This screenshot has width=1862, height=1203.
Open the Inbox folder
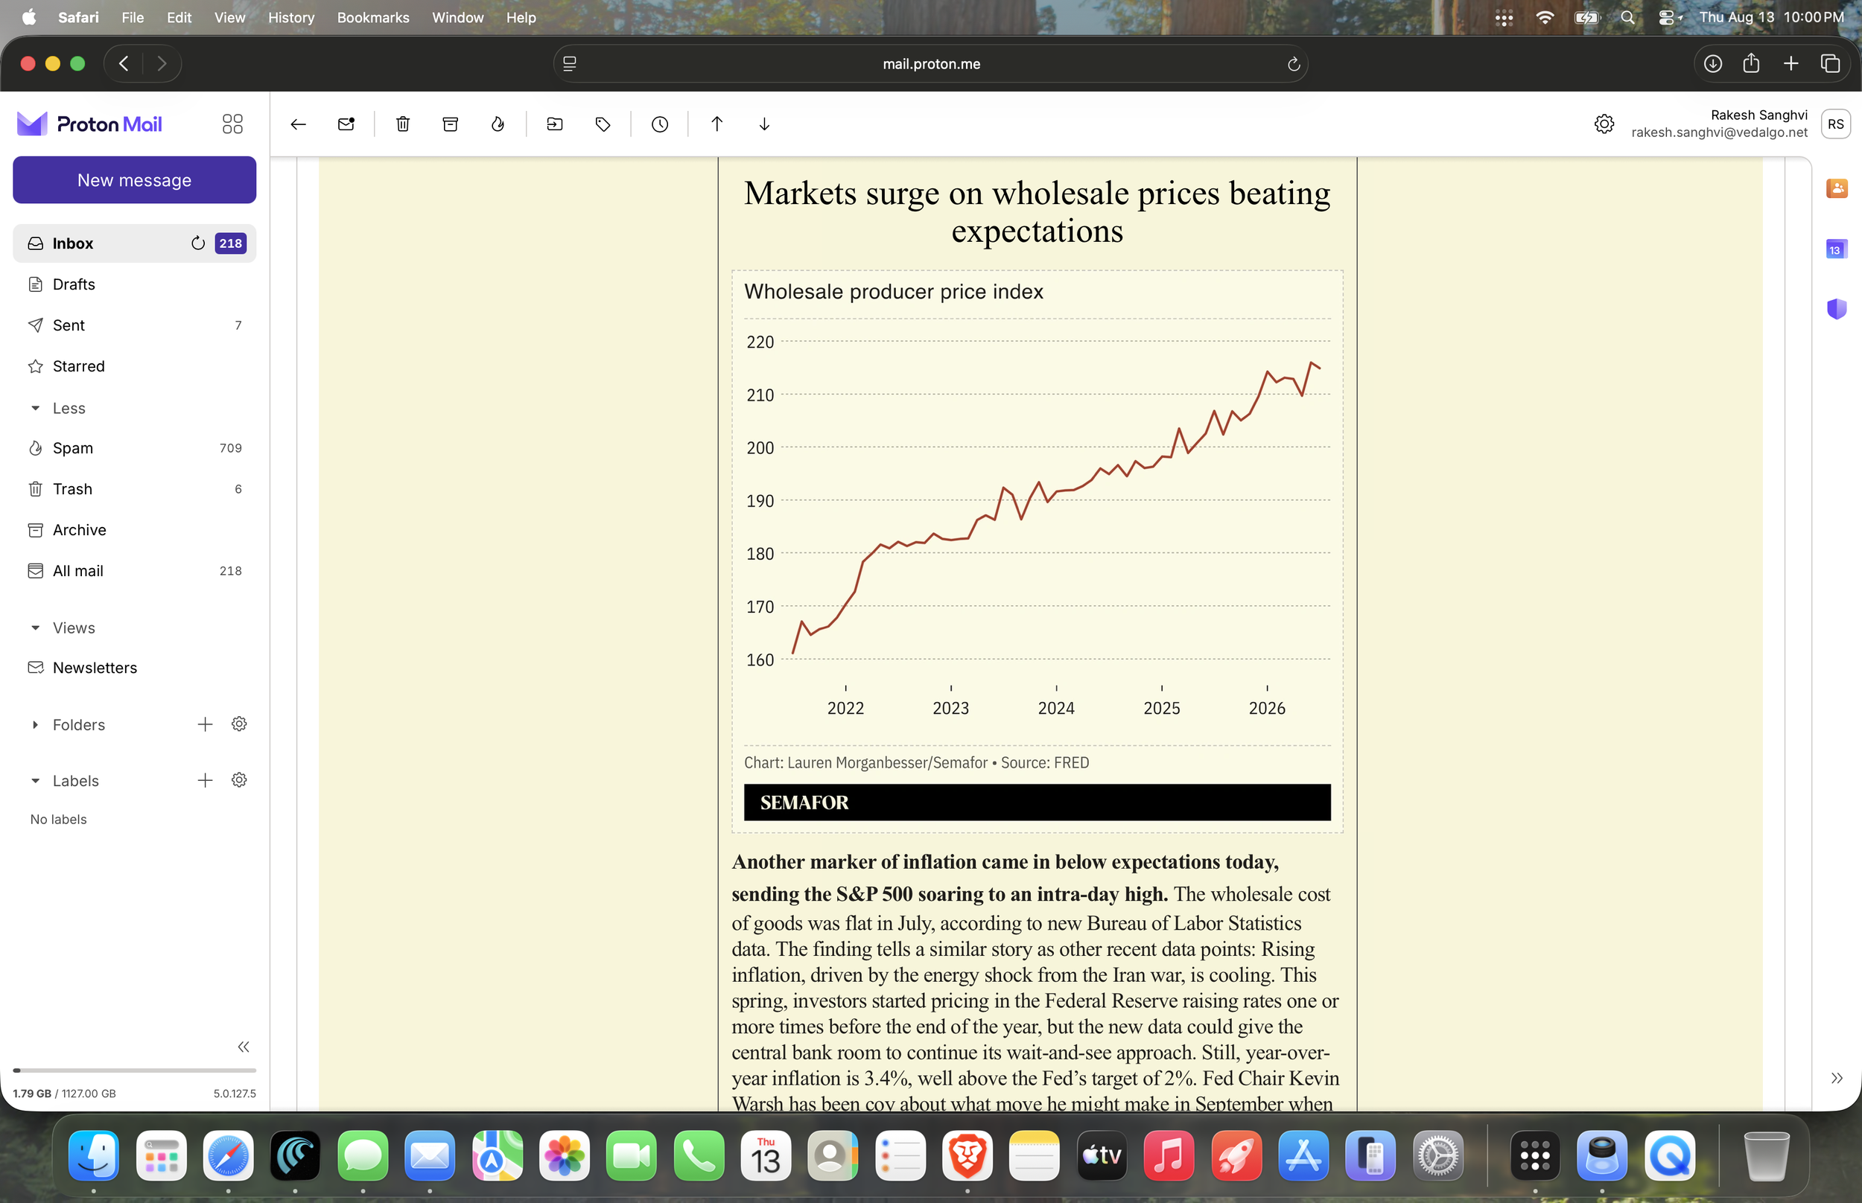point(134,243)
